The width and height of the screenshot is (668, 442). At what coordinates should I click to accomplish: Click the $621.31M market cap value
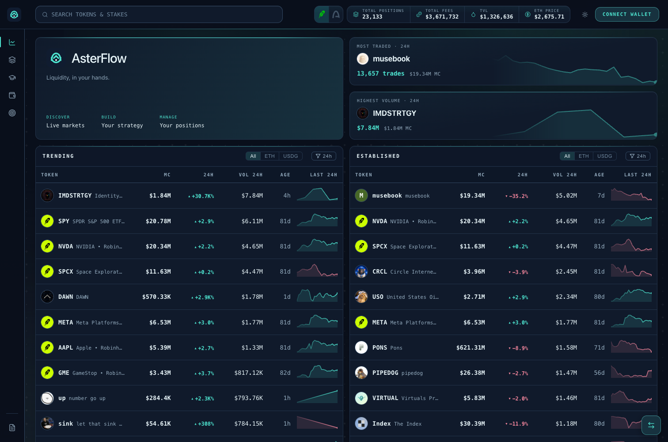point(471,348)
